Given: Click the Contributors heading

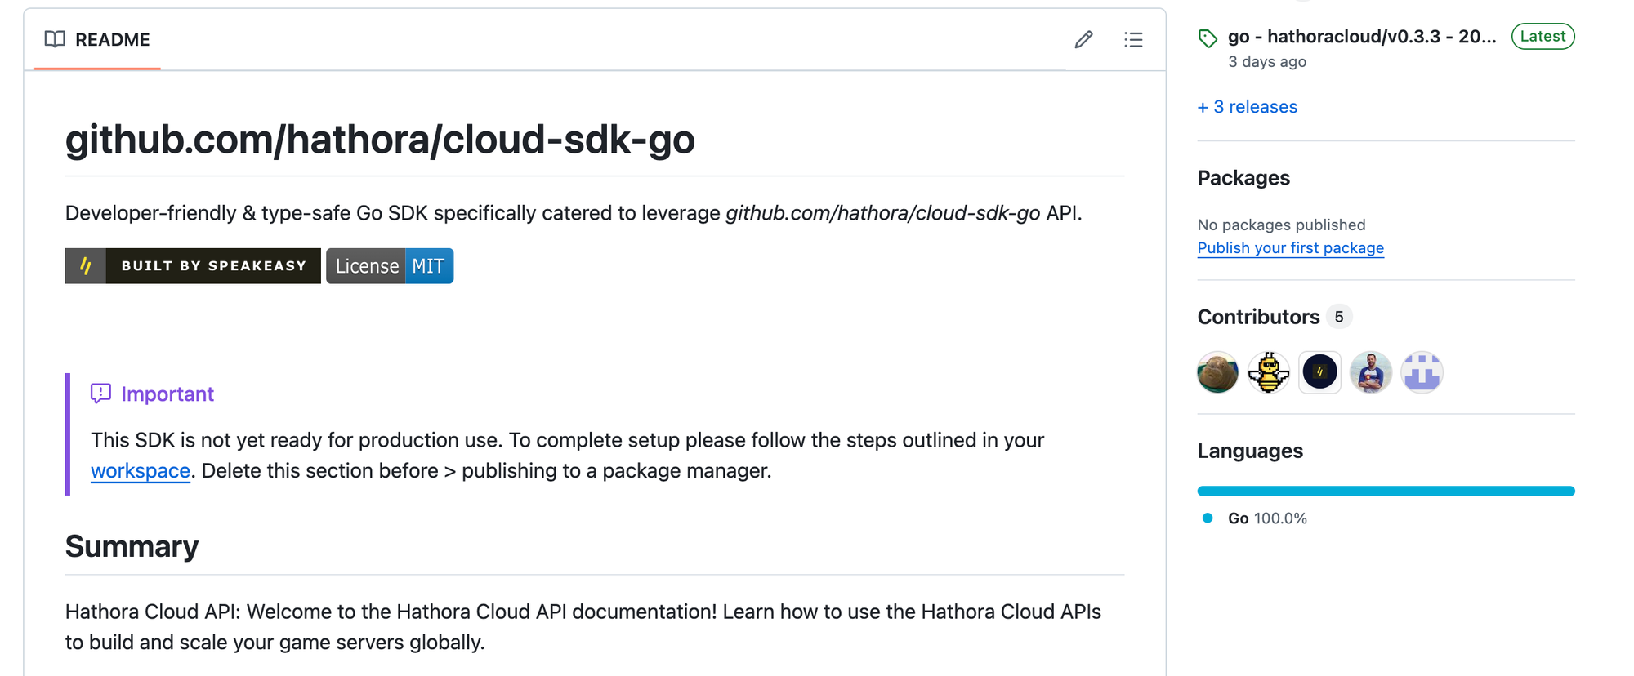Looking at the screenshot, I should (1258, 317).
